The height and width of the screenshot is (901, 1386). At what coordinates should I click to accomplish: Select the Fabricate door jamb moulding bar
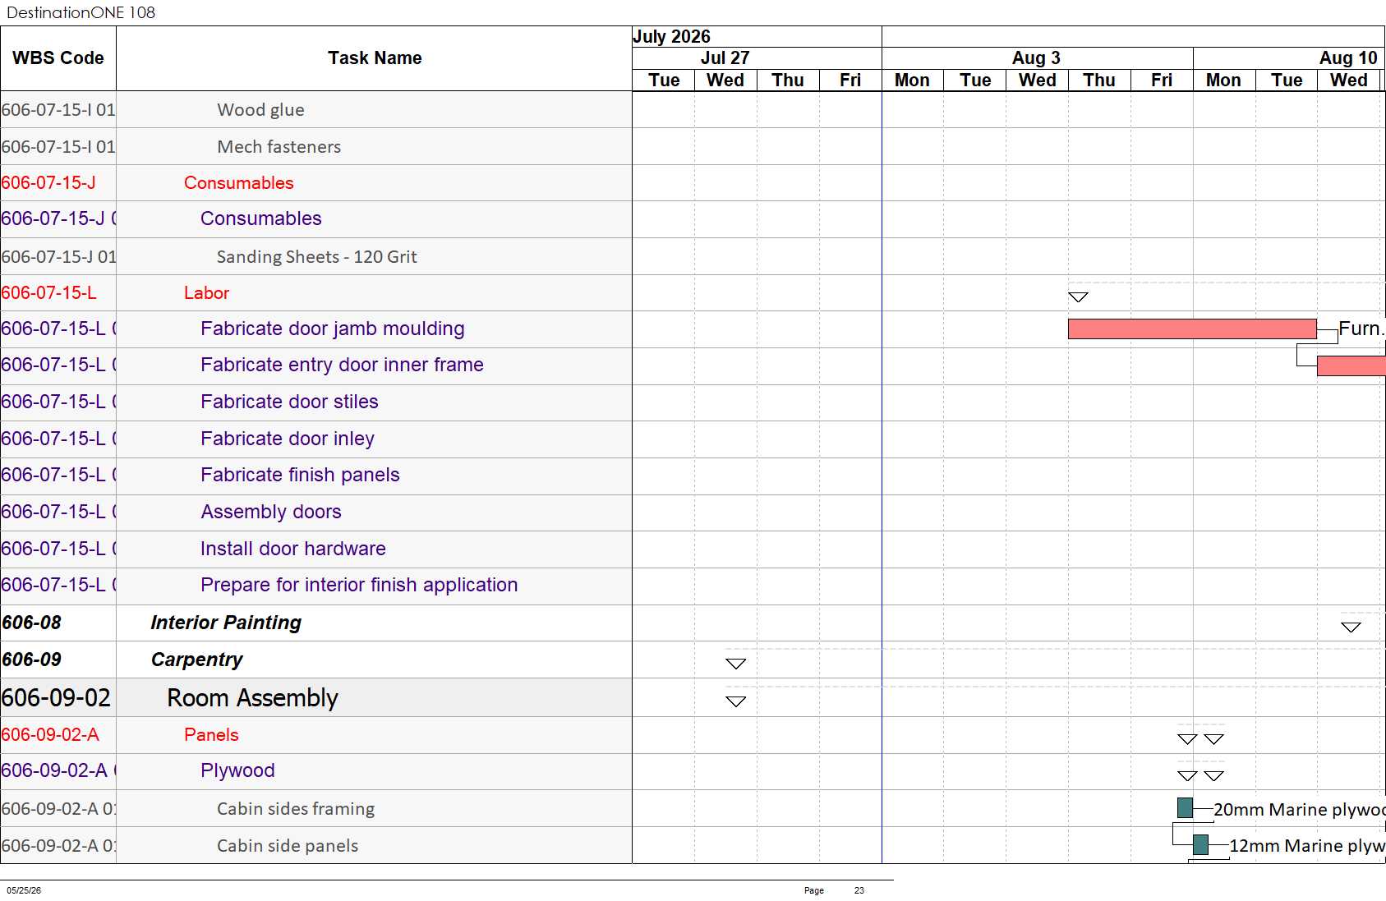coord(1192,329)
